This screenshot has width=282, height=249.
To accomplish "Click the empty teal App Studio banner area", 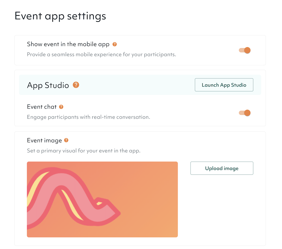I will click(x=136, y=85).
